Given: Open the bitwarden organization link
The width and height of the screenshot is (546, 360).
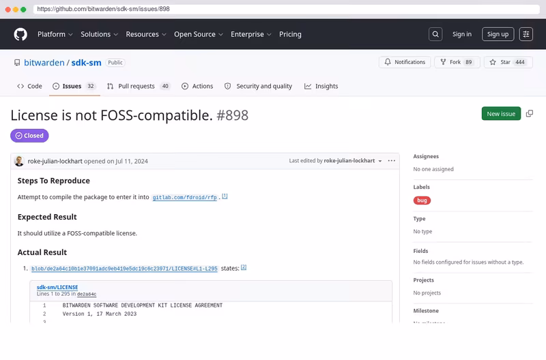Looking at the screenshot, I should 44,63.
